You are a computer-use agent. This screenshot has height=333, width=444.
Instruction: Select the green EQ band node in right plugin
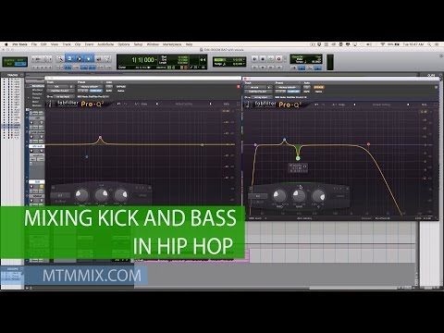[298, 158]
